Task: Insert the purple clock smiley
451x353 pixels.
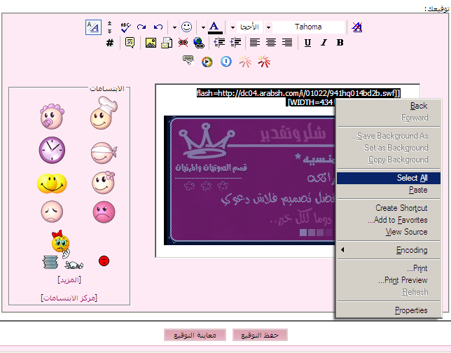Action: 52,150
